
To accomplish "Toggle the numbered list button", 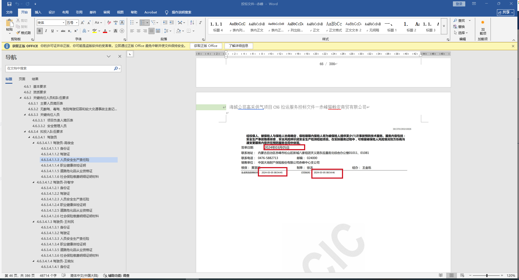I will click(x=143, y=23).
